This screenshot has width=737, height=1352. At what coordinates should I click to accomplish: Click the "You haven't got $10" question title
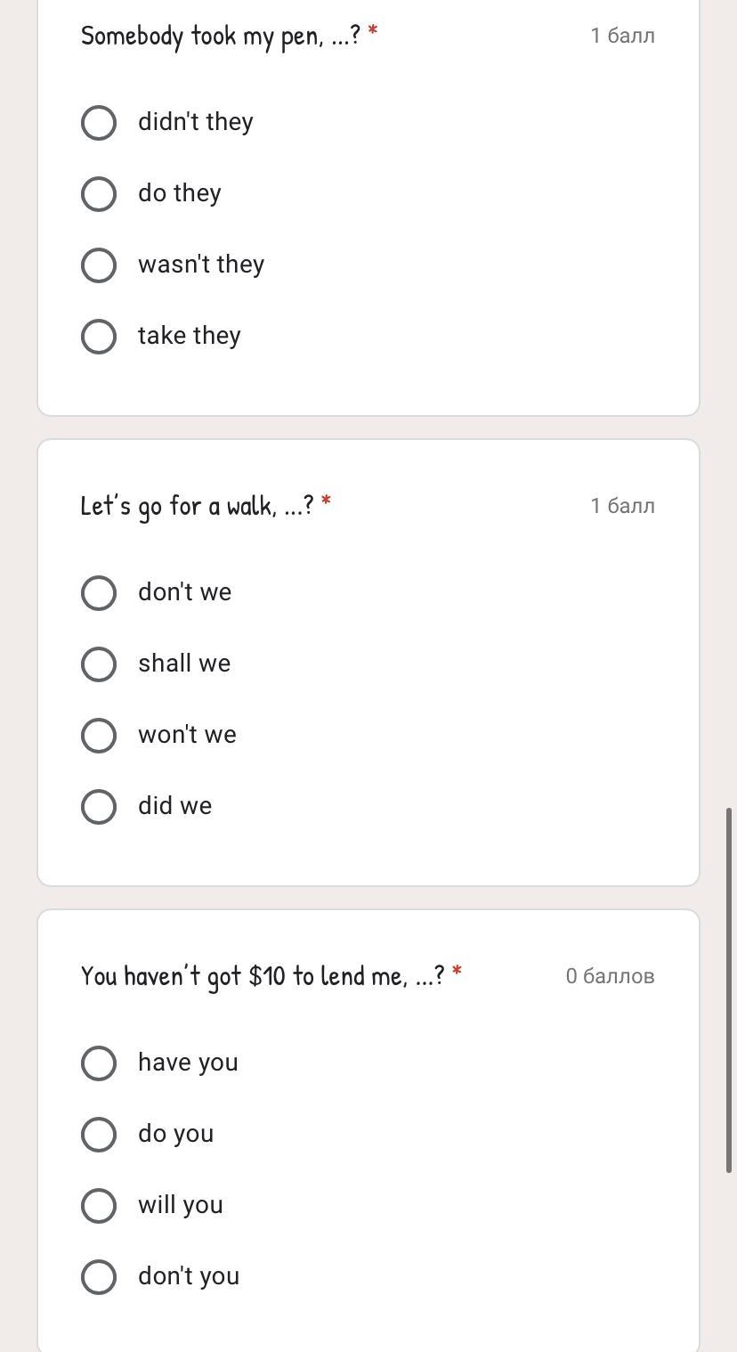pyautogui.click(x=263, y=977)
